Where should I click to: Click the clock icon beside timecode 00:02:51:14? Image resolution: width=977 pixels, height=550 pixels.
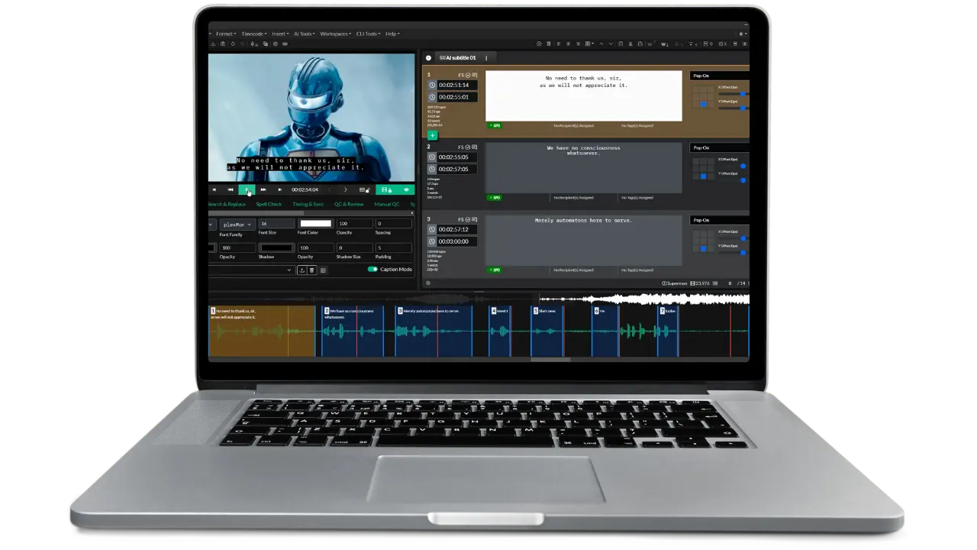coord(432,86)
